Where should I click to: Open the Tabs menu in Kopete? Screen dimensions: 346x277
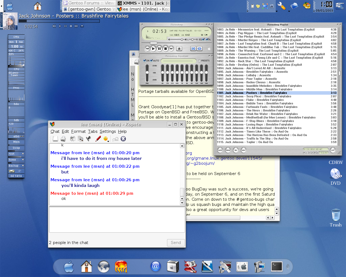(93, 131)
